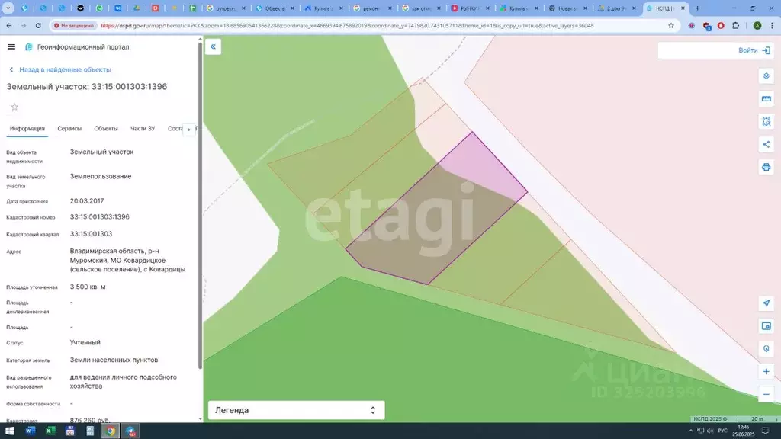Collapse the left info panel with double chevron
781x439 pixels.
coord(213,46)
